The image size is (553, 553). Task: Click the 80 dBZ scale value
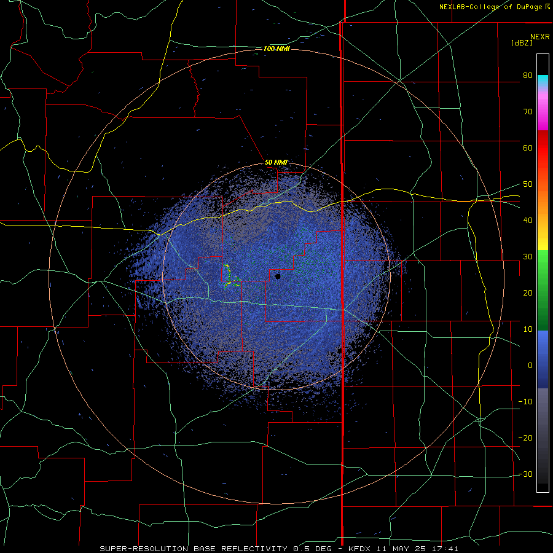[x=528, y=76]
